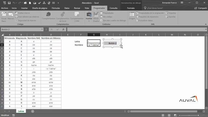Click Ejecutar cuadro de diálogo
The image size is (208, 117).
coord(113,20)
